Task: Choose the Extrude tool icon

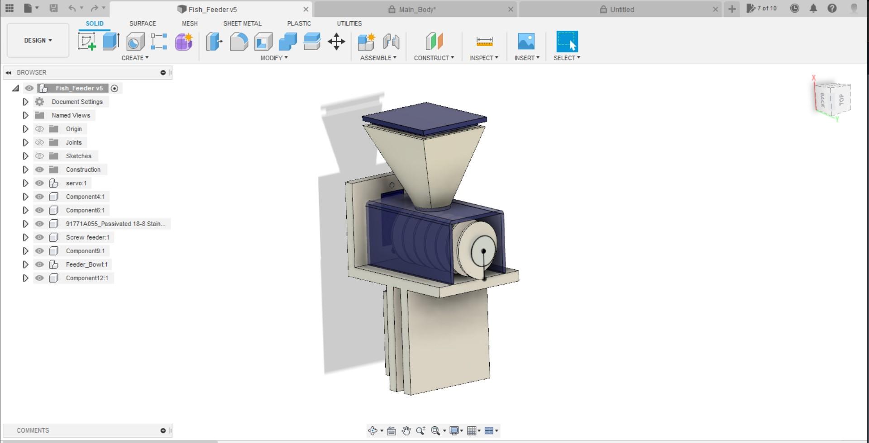Action: 111,42
